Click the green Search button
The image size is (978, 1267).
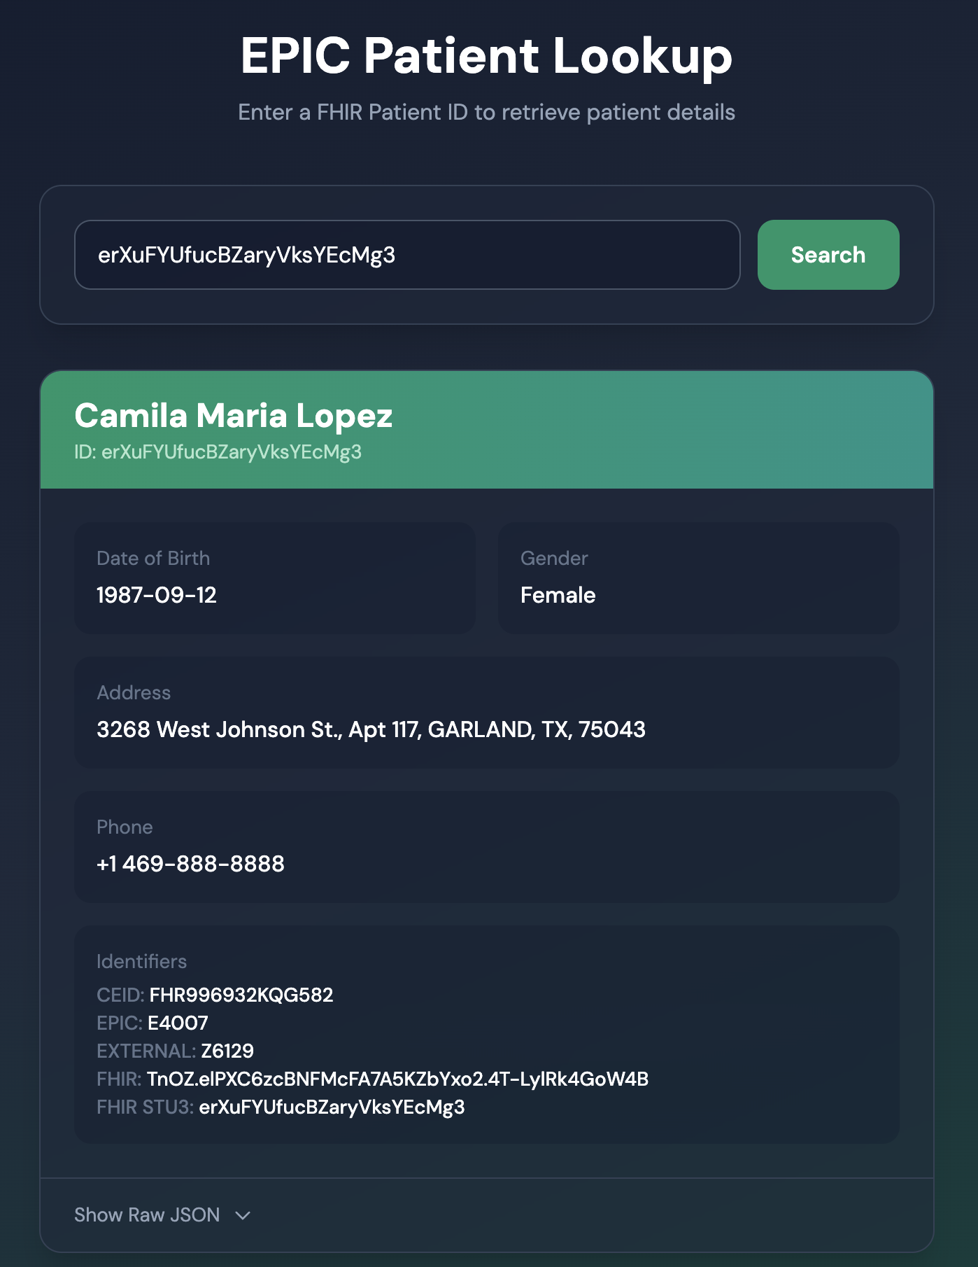pyautogui.click(x=828, y=255)
